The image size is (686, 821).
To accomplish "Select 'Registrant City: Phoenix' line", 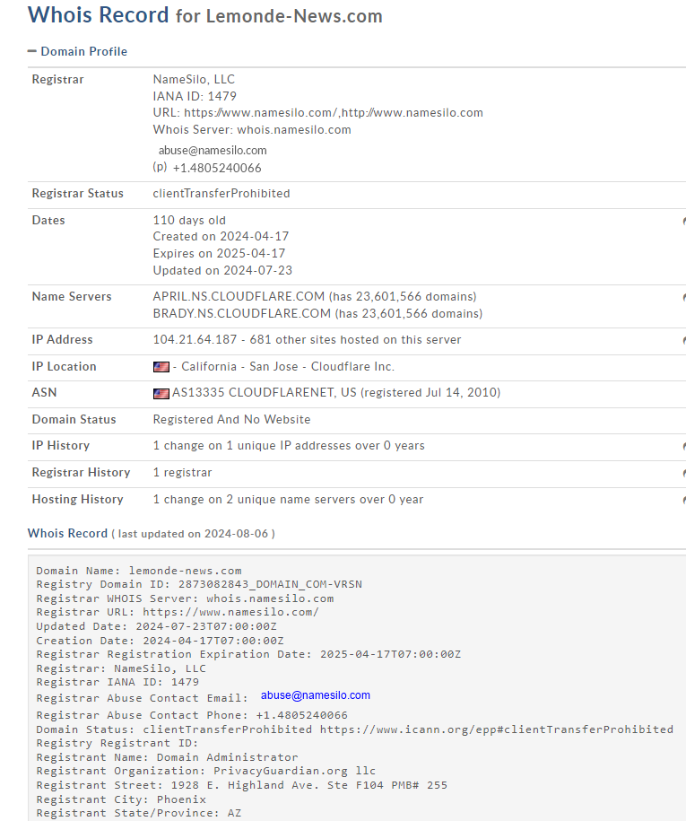I will click(x=121, y=799).
